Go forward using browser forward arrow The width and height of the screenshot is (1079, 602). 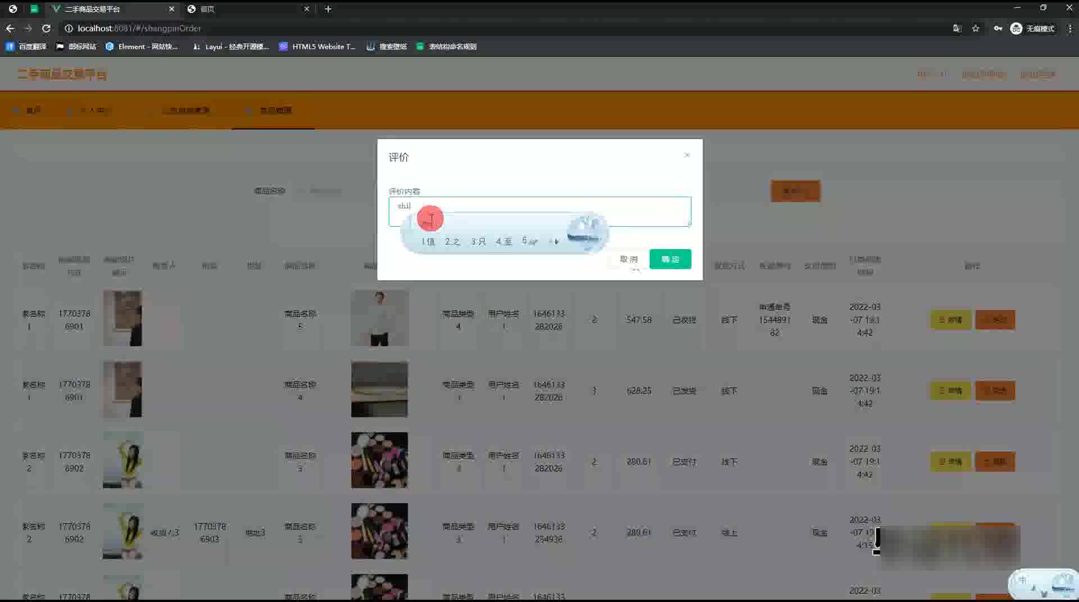[x=28, y=28]
